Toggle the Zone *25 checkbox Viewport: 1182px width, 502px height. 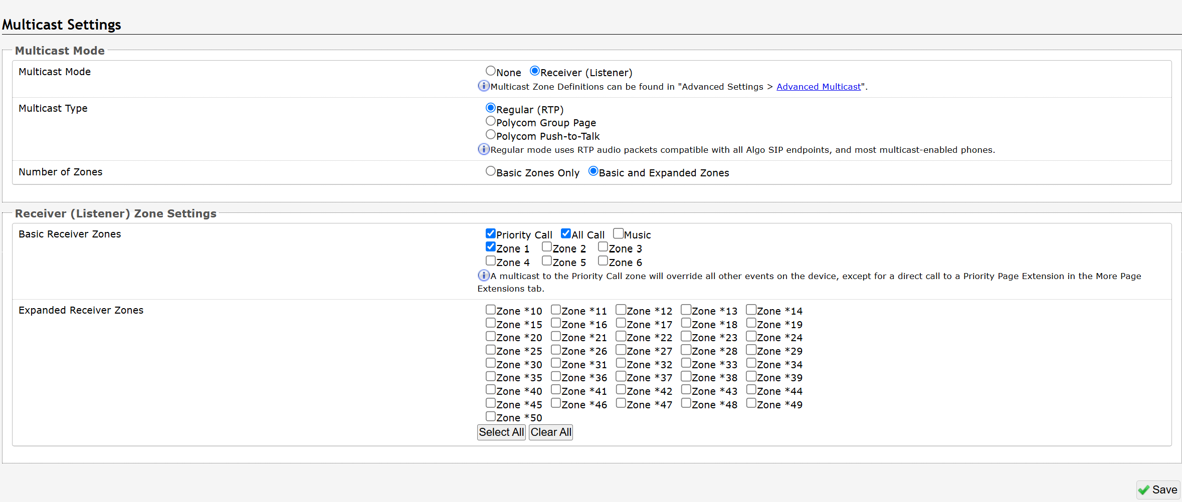[x=491, y=350]
